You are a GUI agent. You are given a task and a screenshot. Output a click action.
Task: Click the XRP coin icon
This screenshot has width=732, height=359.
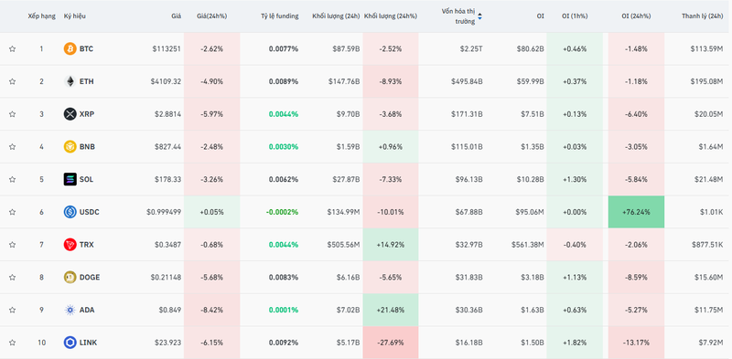tap(70, 114)
